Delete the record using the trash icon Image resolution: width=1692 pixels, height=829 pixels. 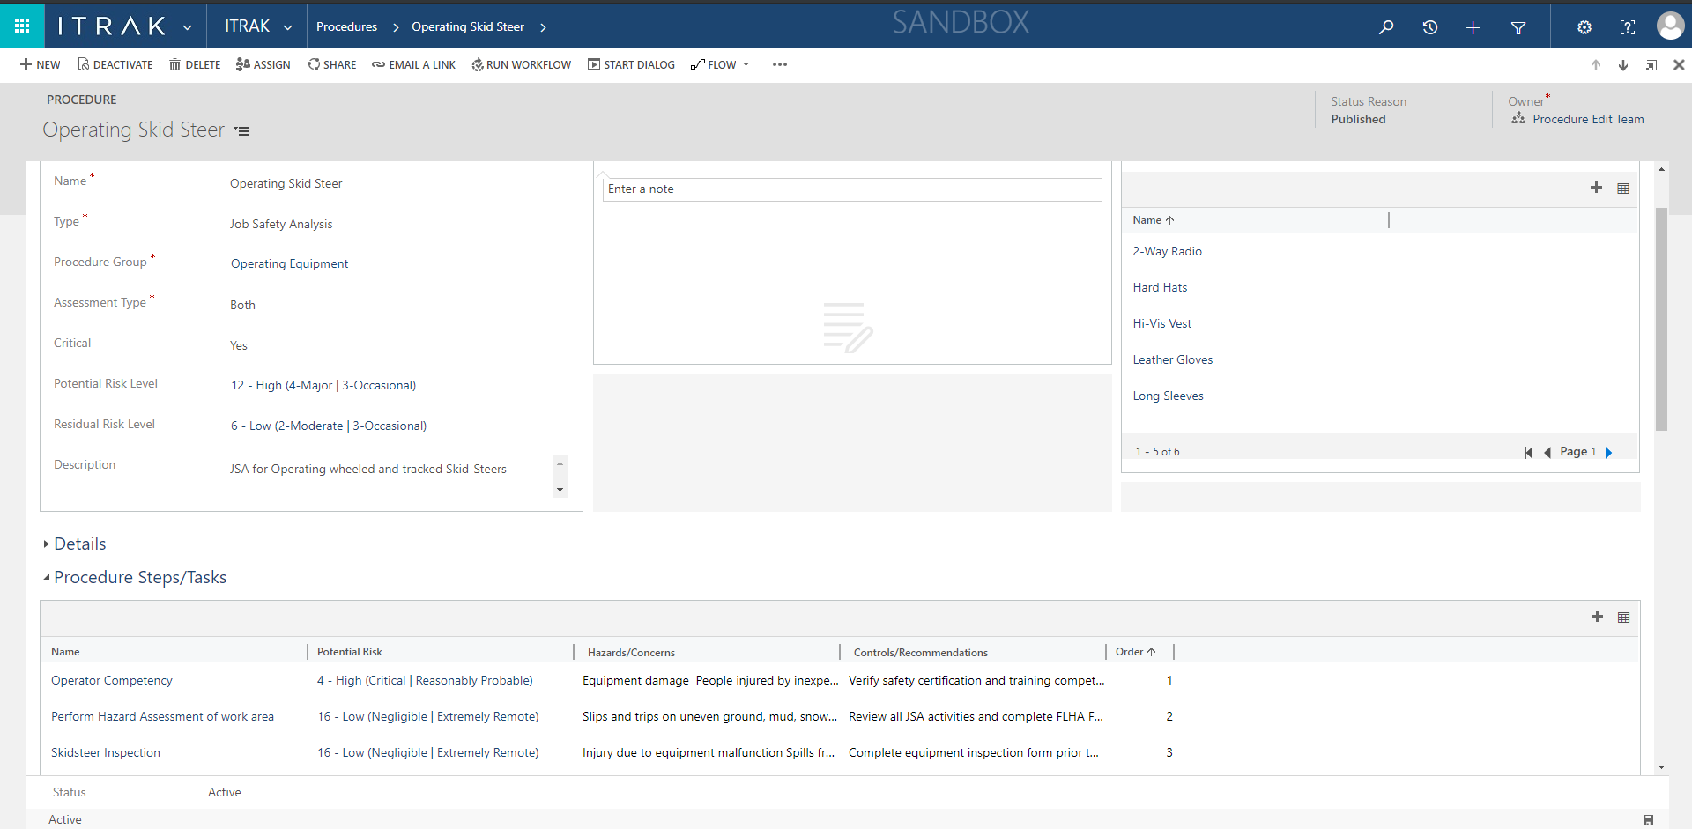pos(176,64)
